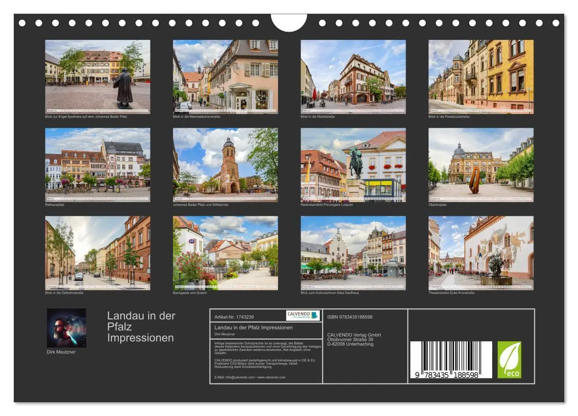Click the CALVENDO publisher logo
Image resolution: width=578 pixels, height=416 pixels.
(303, 315)
